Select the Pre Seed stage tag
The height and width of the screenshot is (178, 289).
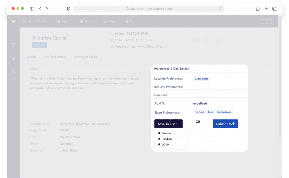coord(199,112)
